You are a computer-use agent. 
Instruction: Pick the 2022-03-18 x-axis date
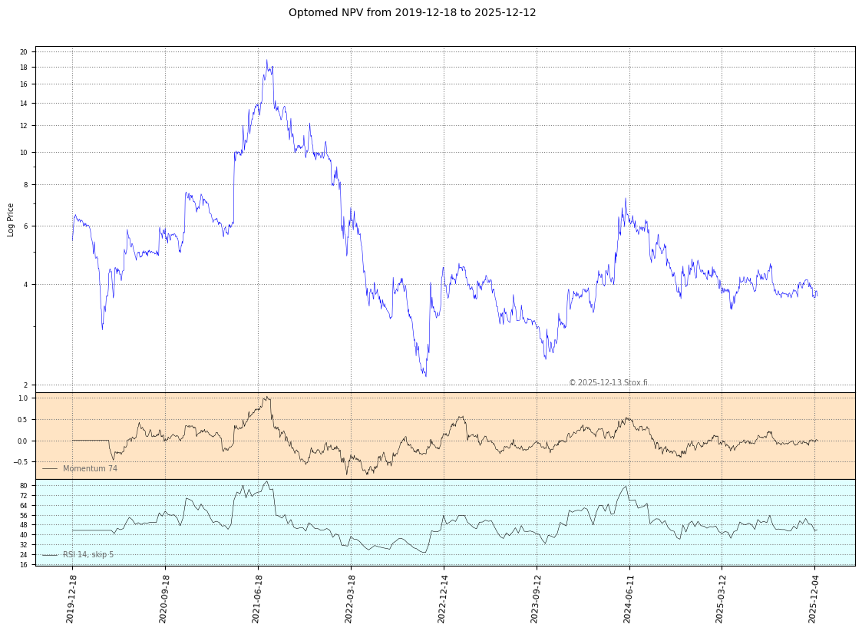click(x=349, y=598)
